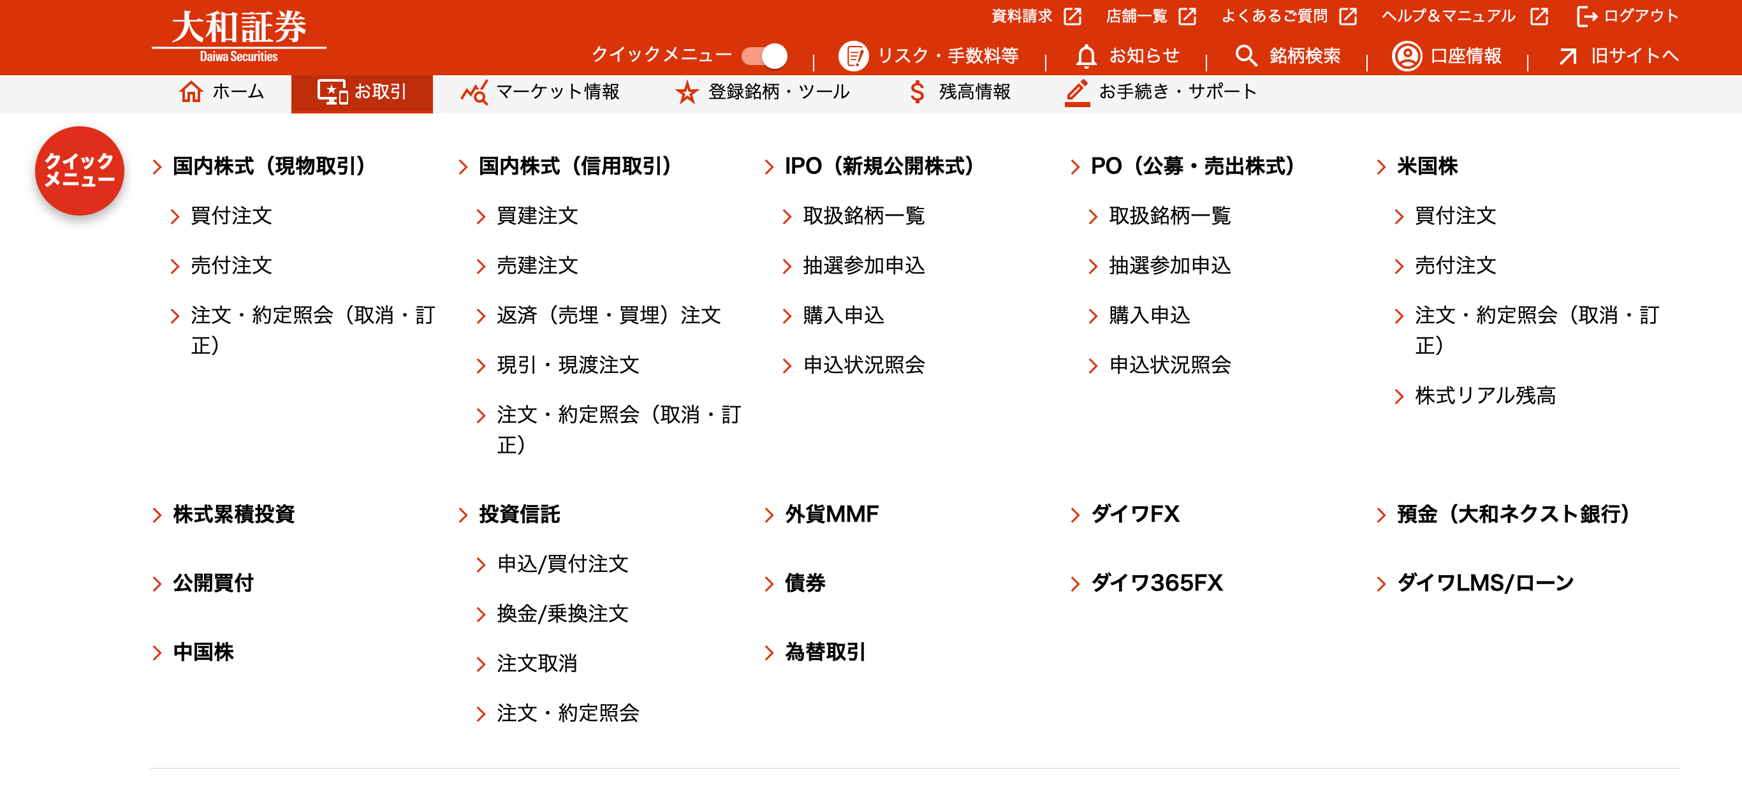This screenshot has width=1742, height=792.
Task: Click the 銘柄検索 magnifier icon
Action: tap(1246, 55)
